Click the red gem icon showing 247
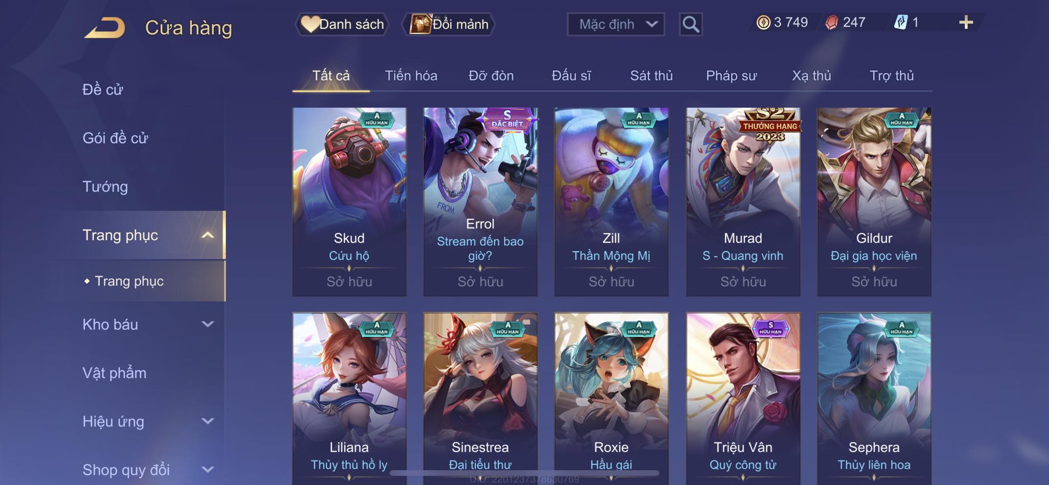Screen dimensions: 1049x485 [x=831, y=23]
